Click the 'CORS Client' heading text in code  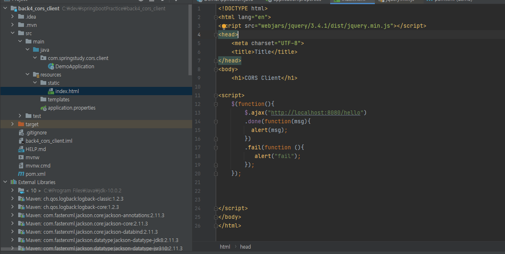point(263,78)
